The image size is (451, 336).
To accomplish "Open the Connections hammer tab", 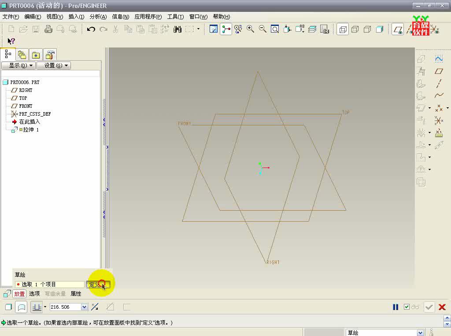I will 50,55.
